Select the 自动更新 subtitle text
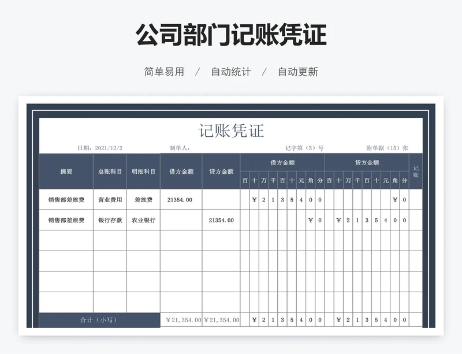This screenshot has height=354, width=462. coord(298,72)
